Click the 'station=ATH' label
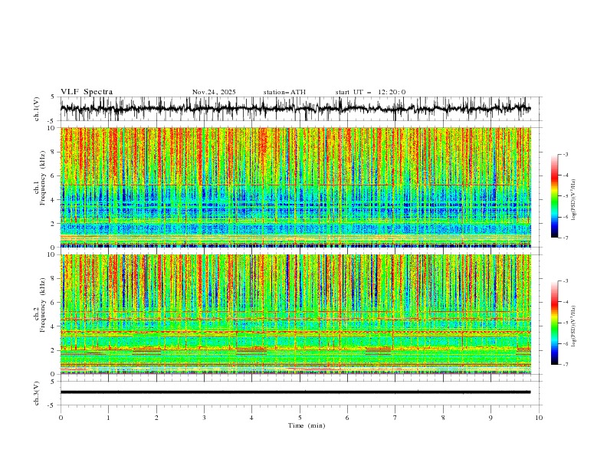Screen dimensions: 607x469 click(284, 92)
